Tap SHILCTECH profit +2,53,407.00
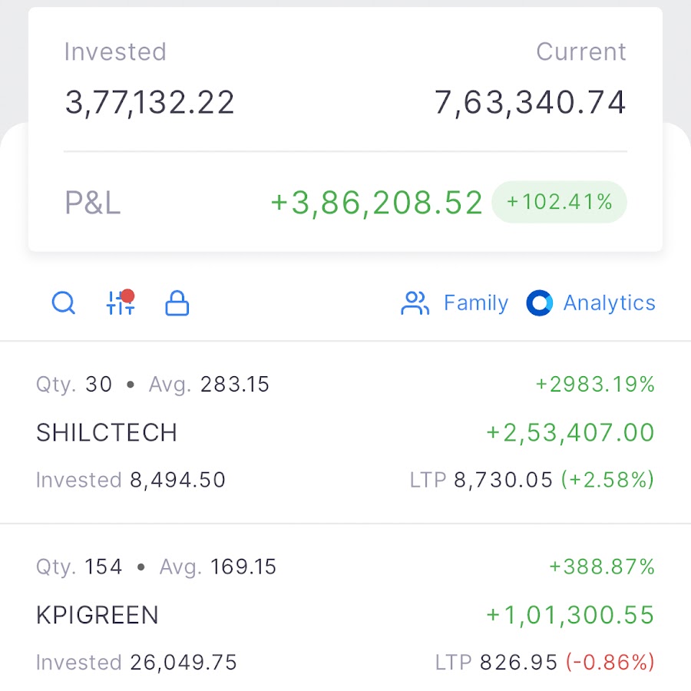Viewport: 691px width, 691px height. (570, 432)
